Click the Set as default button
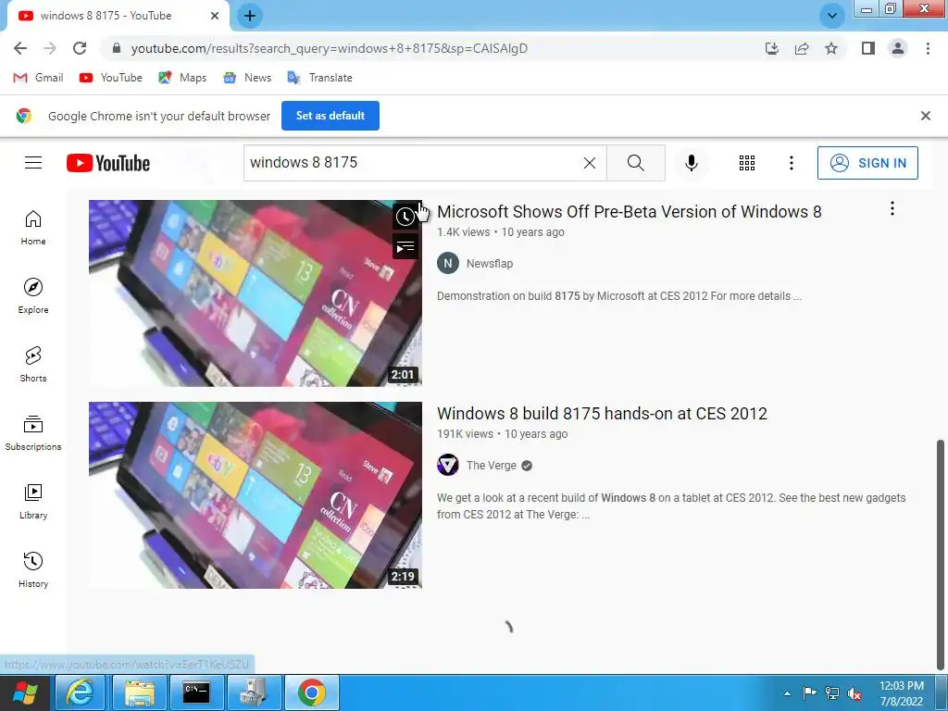This screenshot has height=711, width=948. click(x=331, y=116)
